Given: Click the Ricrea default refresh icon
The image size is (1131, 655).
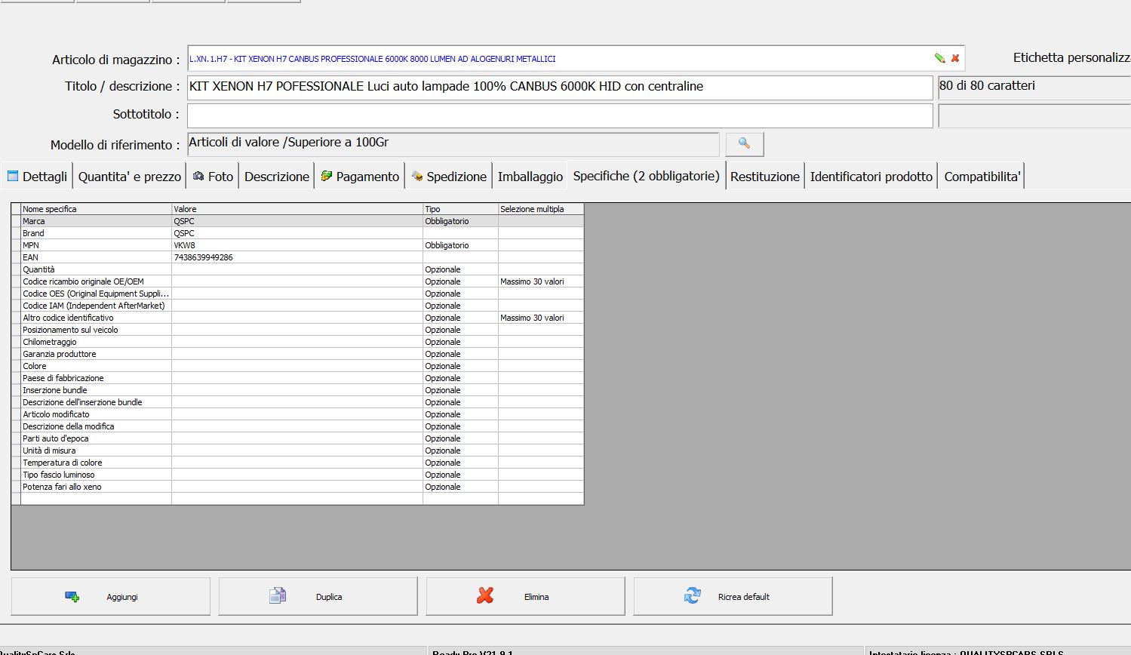Looking at the screenshot, I should coord(692,596).
